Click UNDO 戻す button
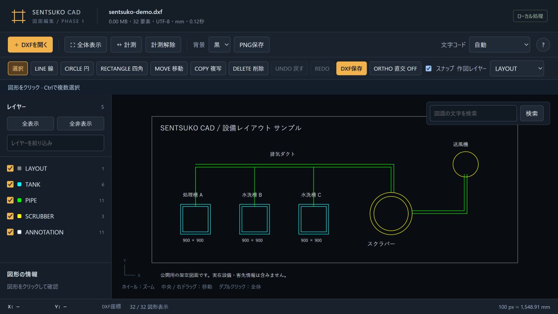The height and width of the screenshot is (314, 558). click(x=289, y=68)
